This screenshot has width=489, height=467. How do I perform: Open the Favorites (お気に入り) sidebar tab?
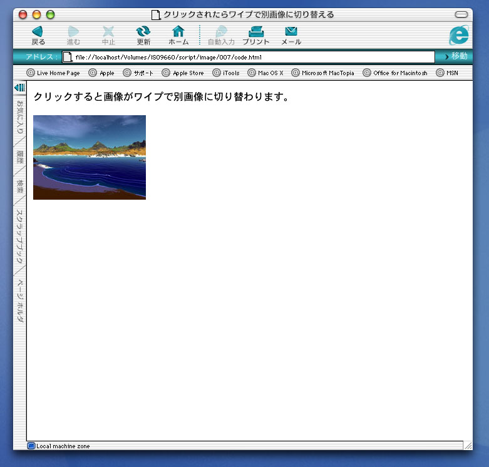[x=19, y=117]
